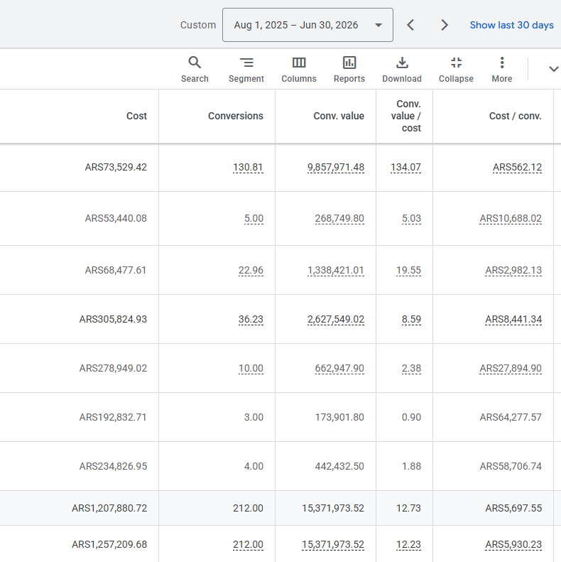Go to previous date range arrow
Viewport: 561px width, 562px height.
tap(410, 25)
